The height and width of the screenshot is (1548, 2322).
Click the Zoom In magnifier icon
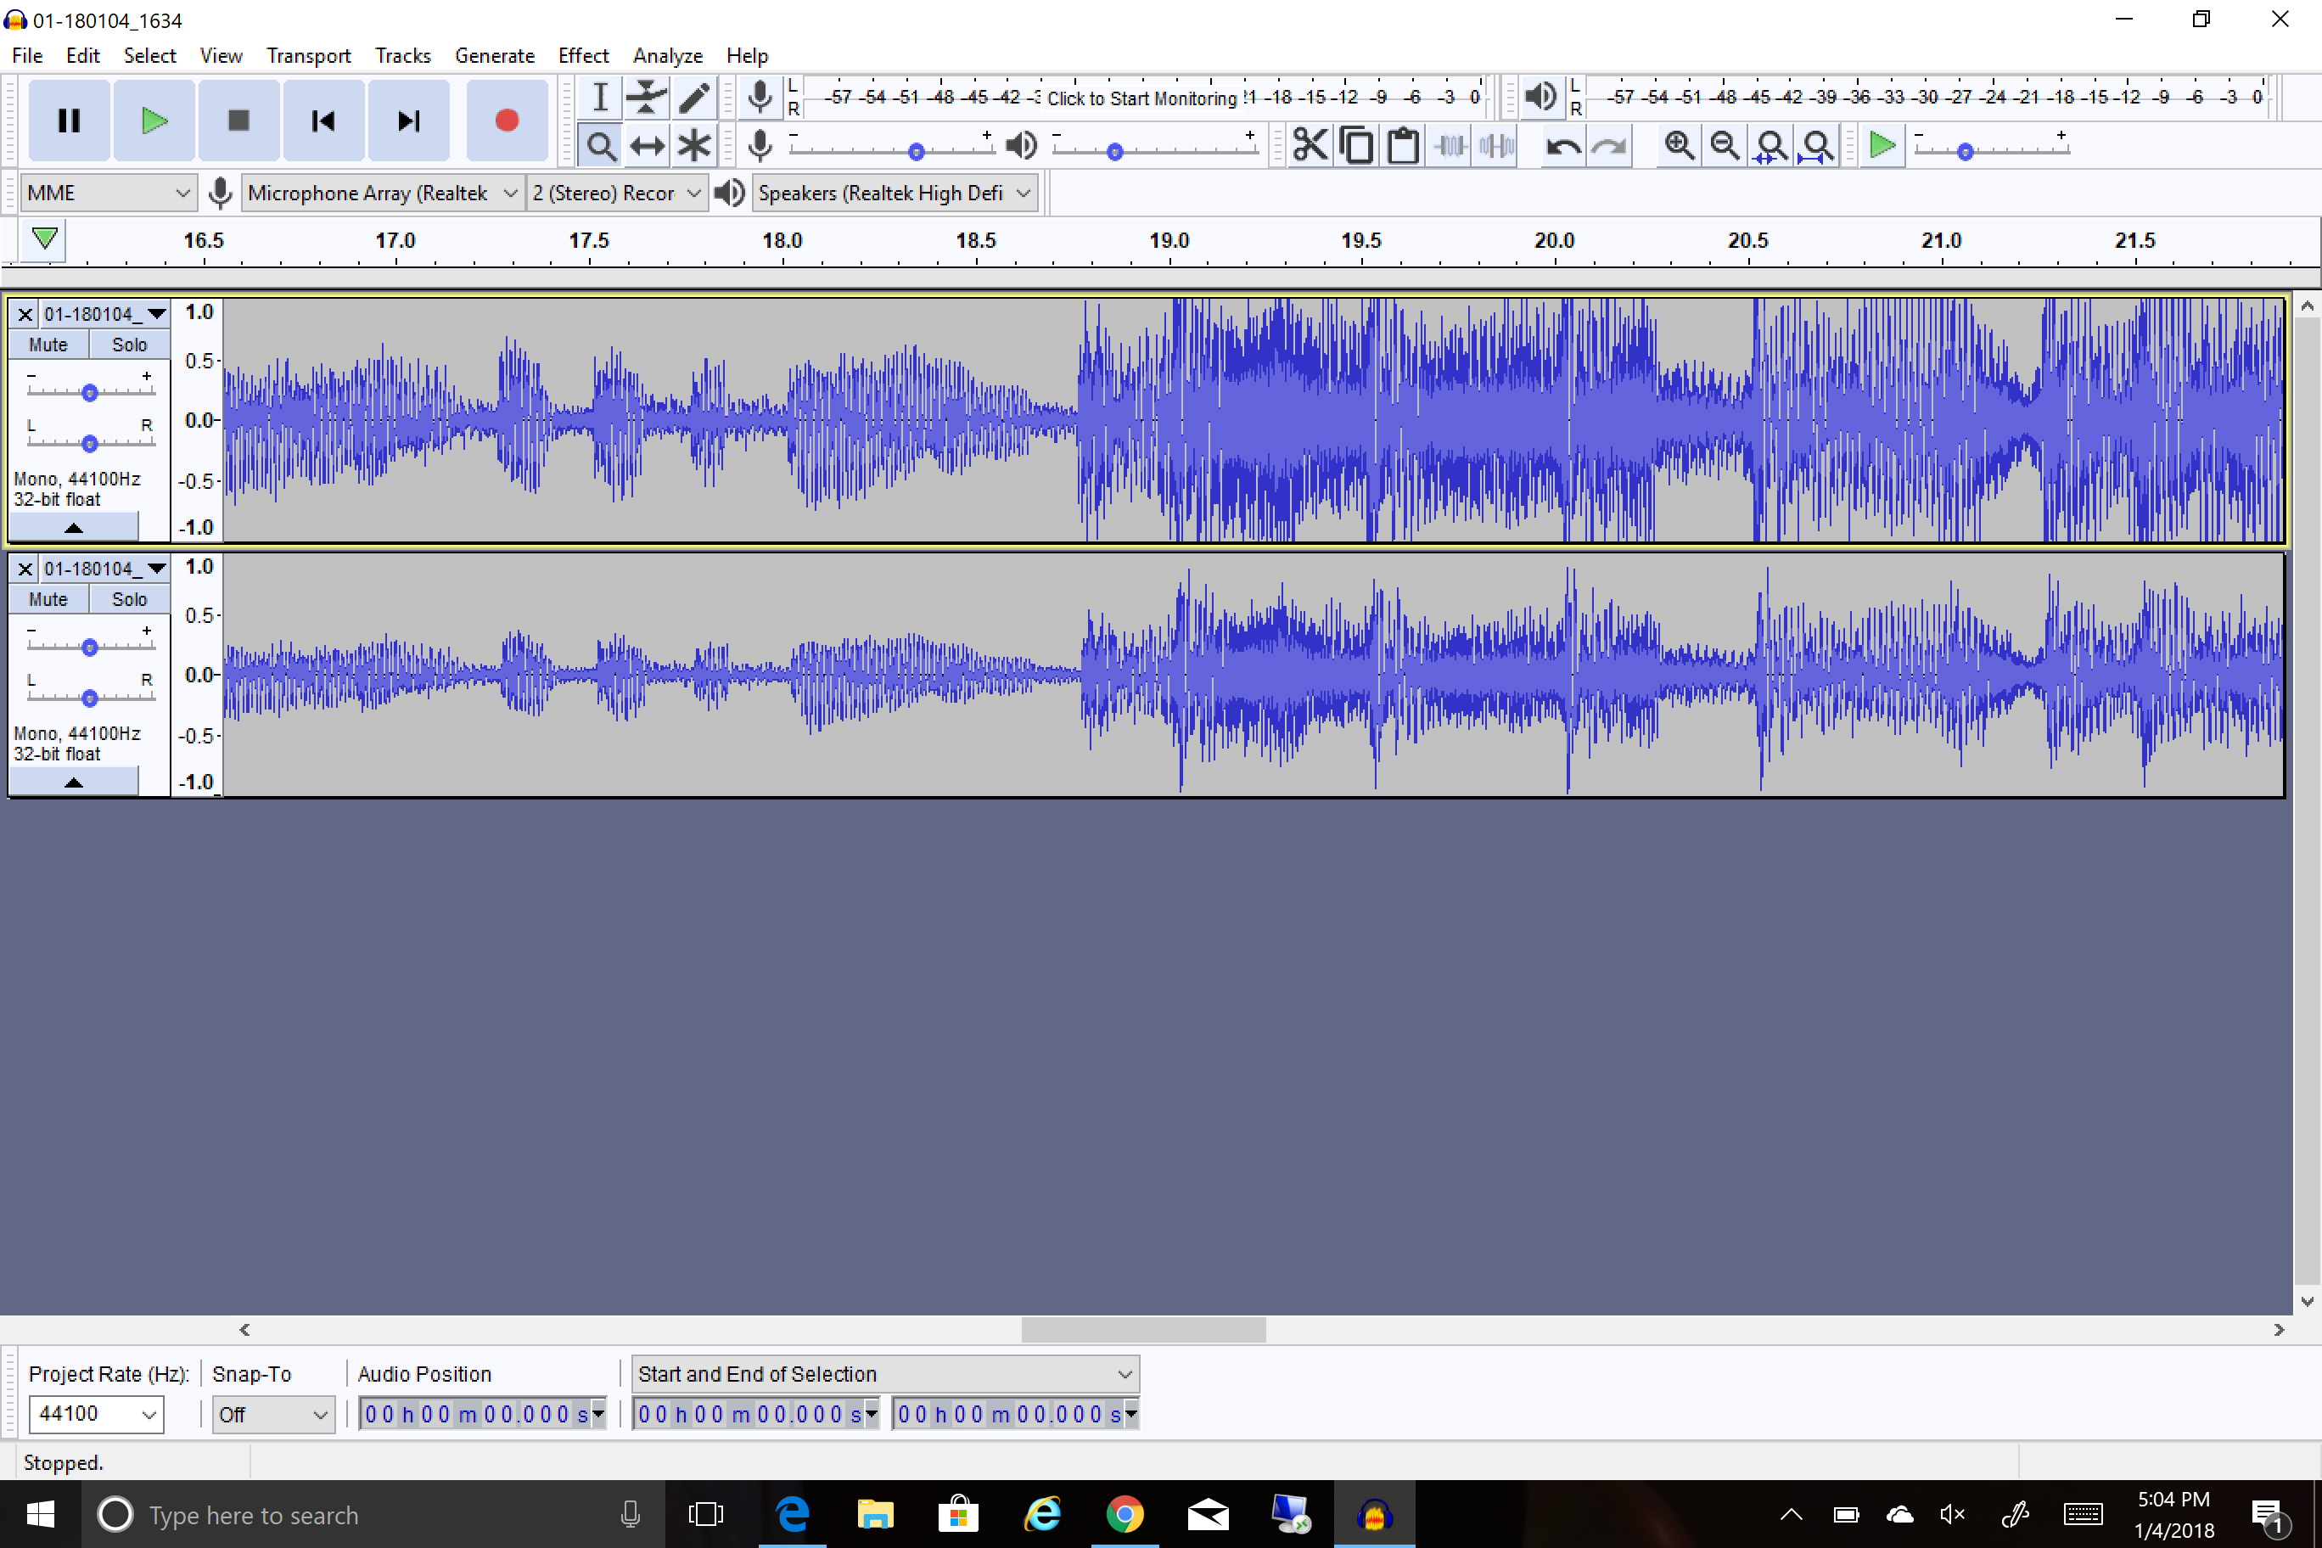(x=1679, y=146)
